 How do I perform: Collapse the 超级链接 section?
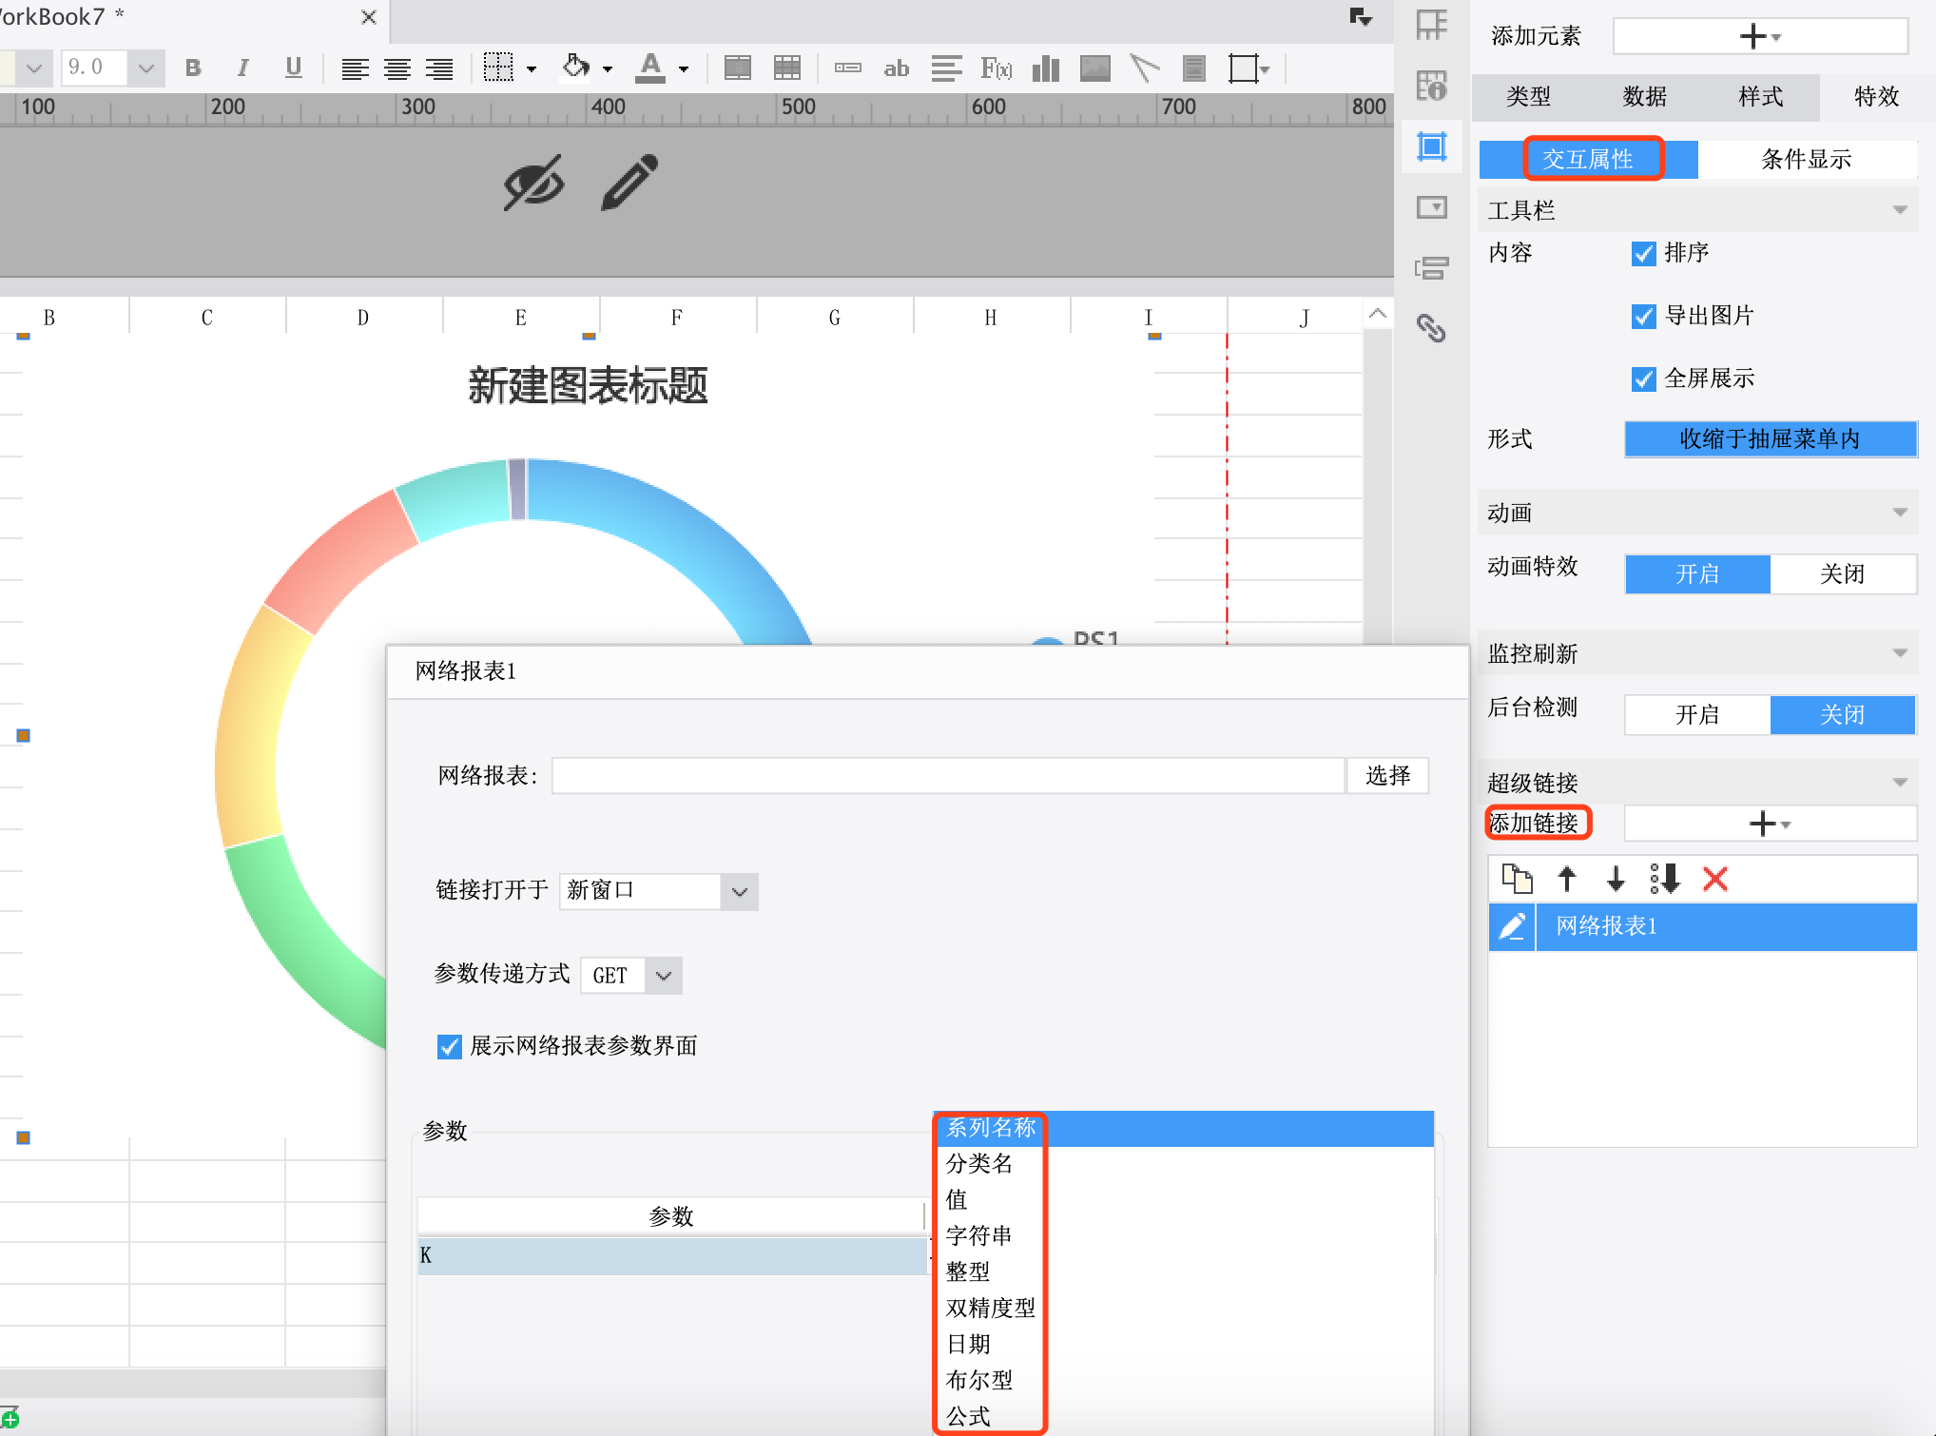click(x=1900, y=783)
